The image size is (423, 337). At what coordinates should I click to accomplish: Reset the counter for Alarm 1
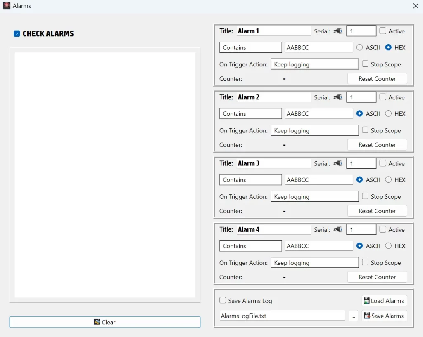377,79
